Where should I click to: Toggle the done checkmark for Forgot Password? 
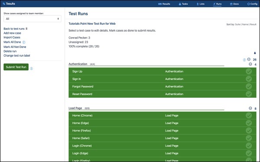coord(249,86)
